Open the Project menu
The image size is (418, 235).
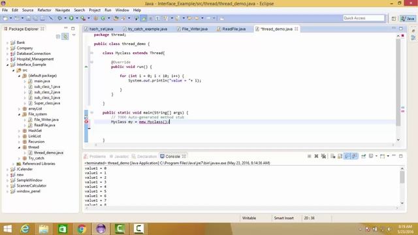(95, 10)
